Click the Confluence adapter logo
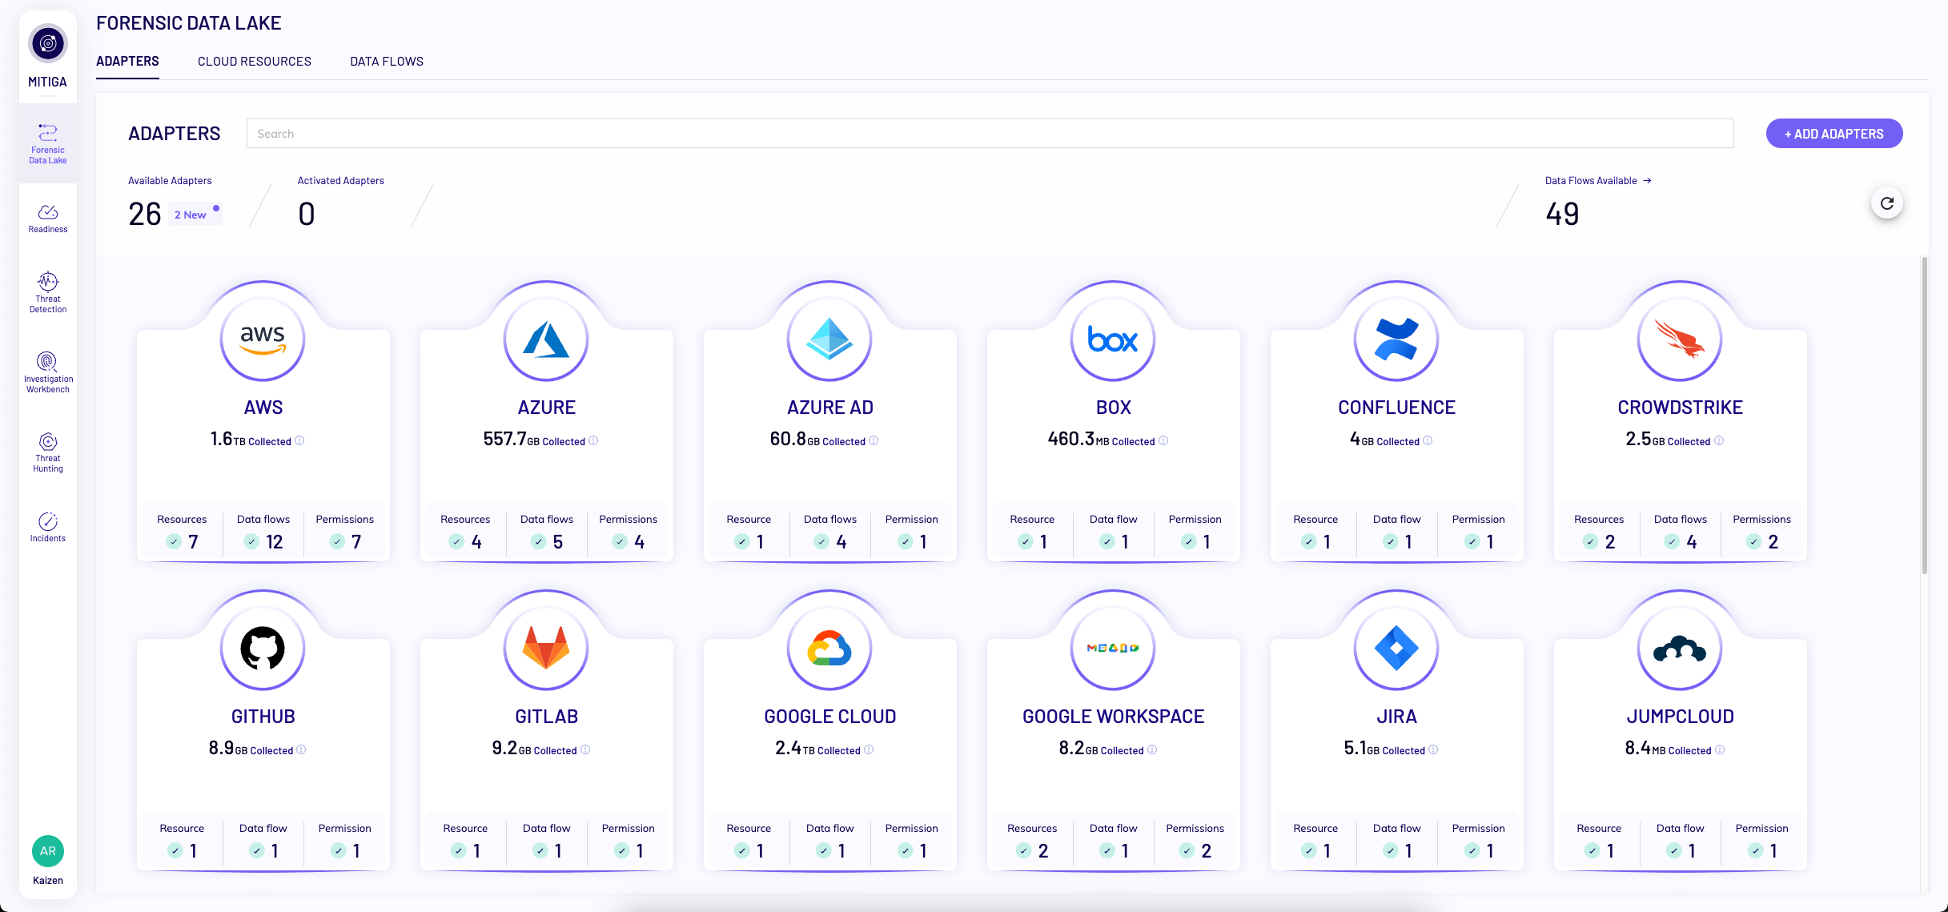 [x=1396, y=339]
